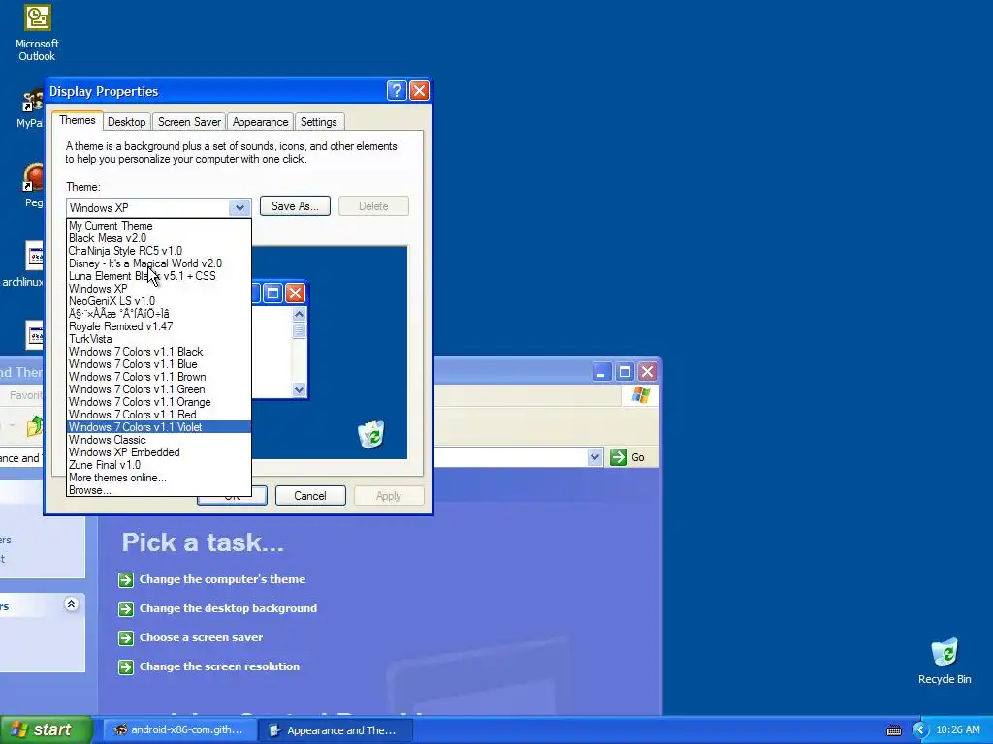Choose ChaNinja Style RC5 v1.0 theme
This screenshot has width=993, height=744.
click(x=159, y=251)
